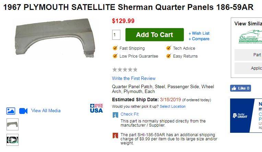This screenshot has height=152, width=262.
Task: Click the Made in the USA badge
Action: pyautogui.click(x=96, y=108)
